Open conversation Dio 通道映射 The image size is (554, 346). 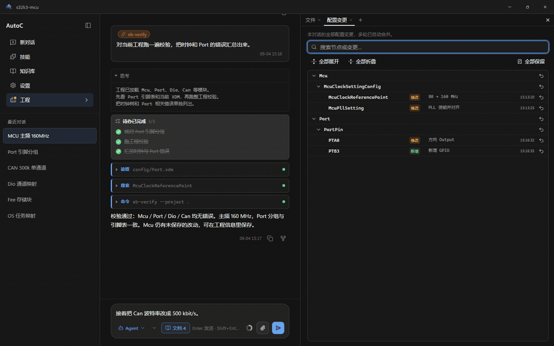50,184
